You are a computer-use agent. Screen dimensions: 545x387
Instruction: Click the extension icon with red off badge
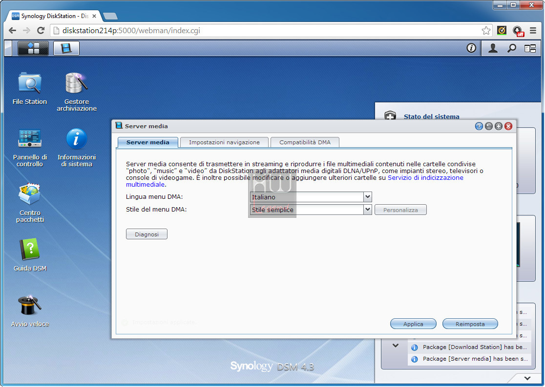tap(518, 31)
